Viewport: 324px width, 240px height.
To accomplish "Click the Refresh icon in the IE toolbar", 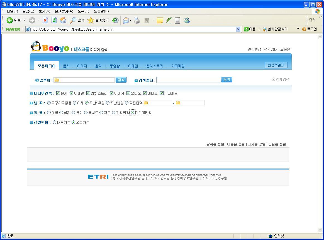I will (54, 20).
